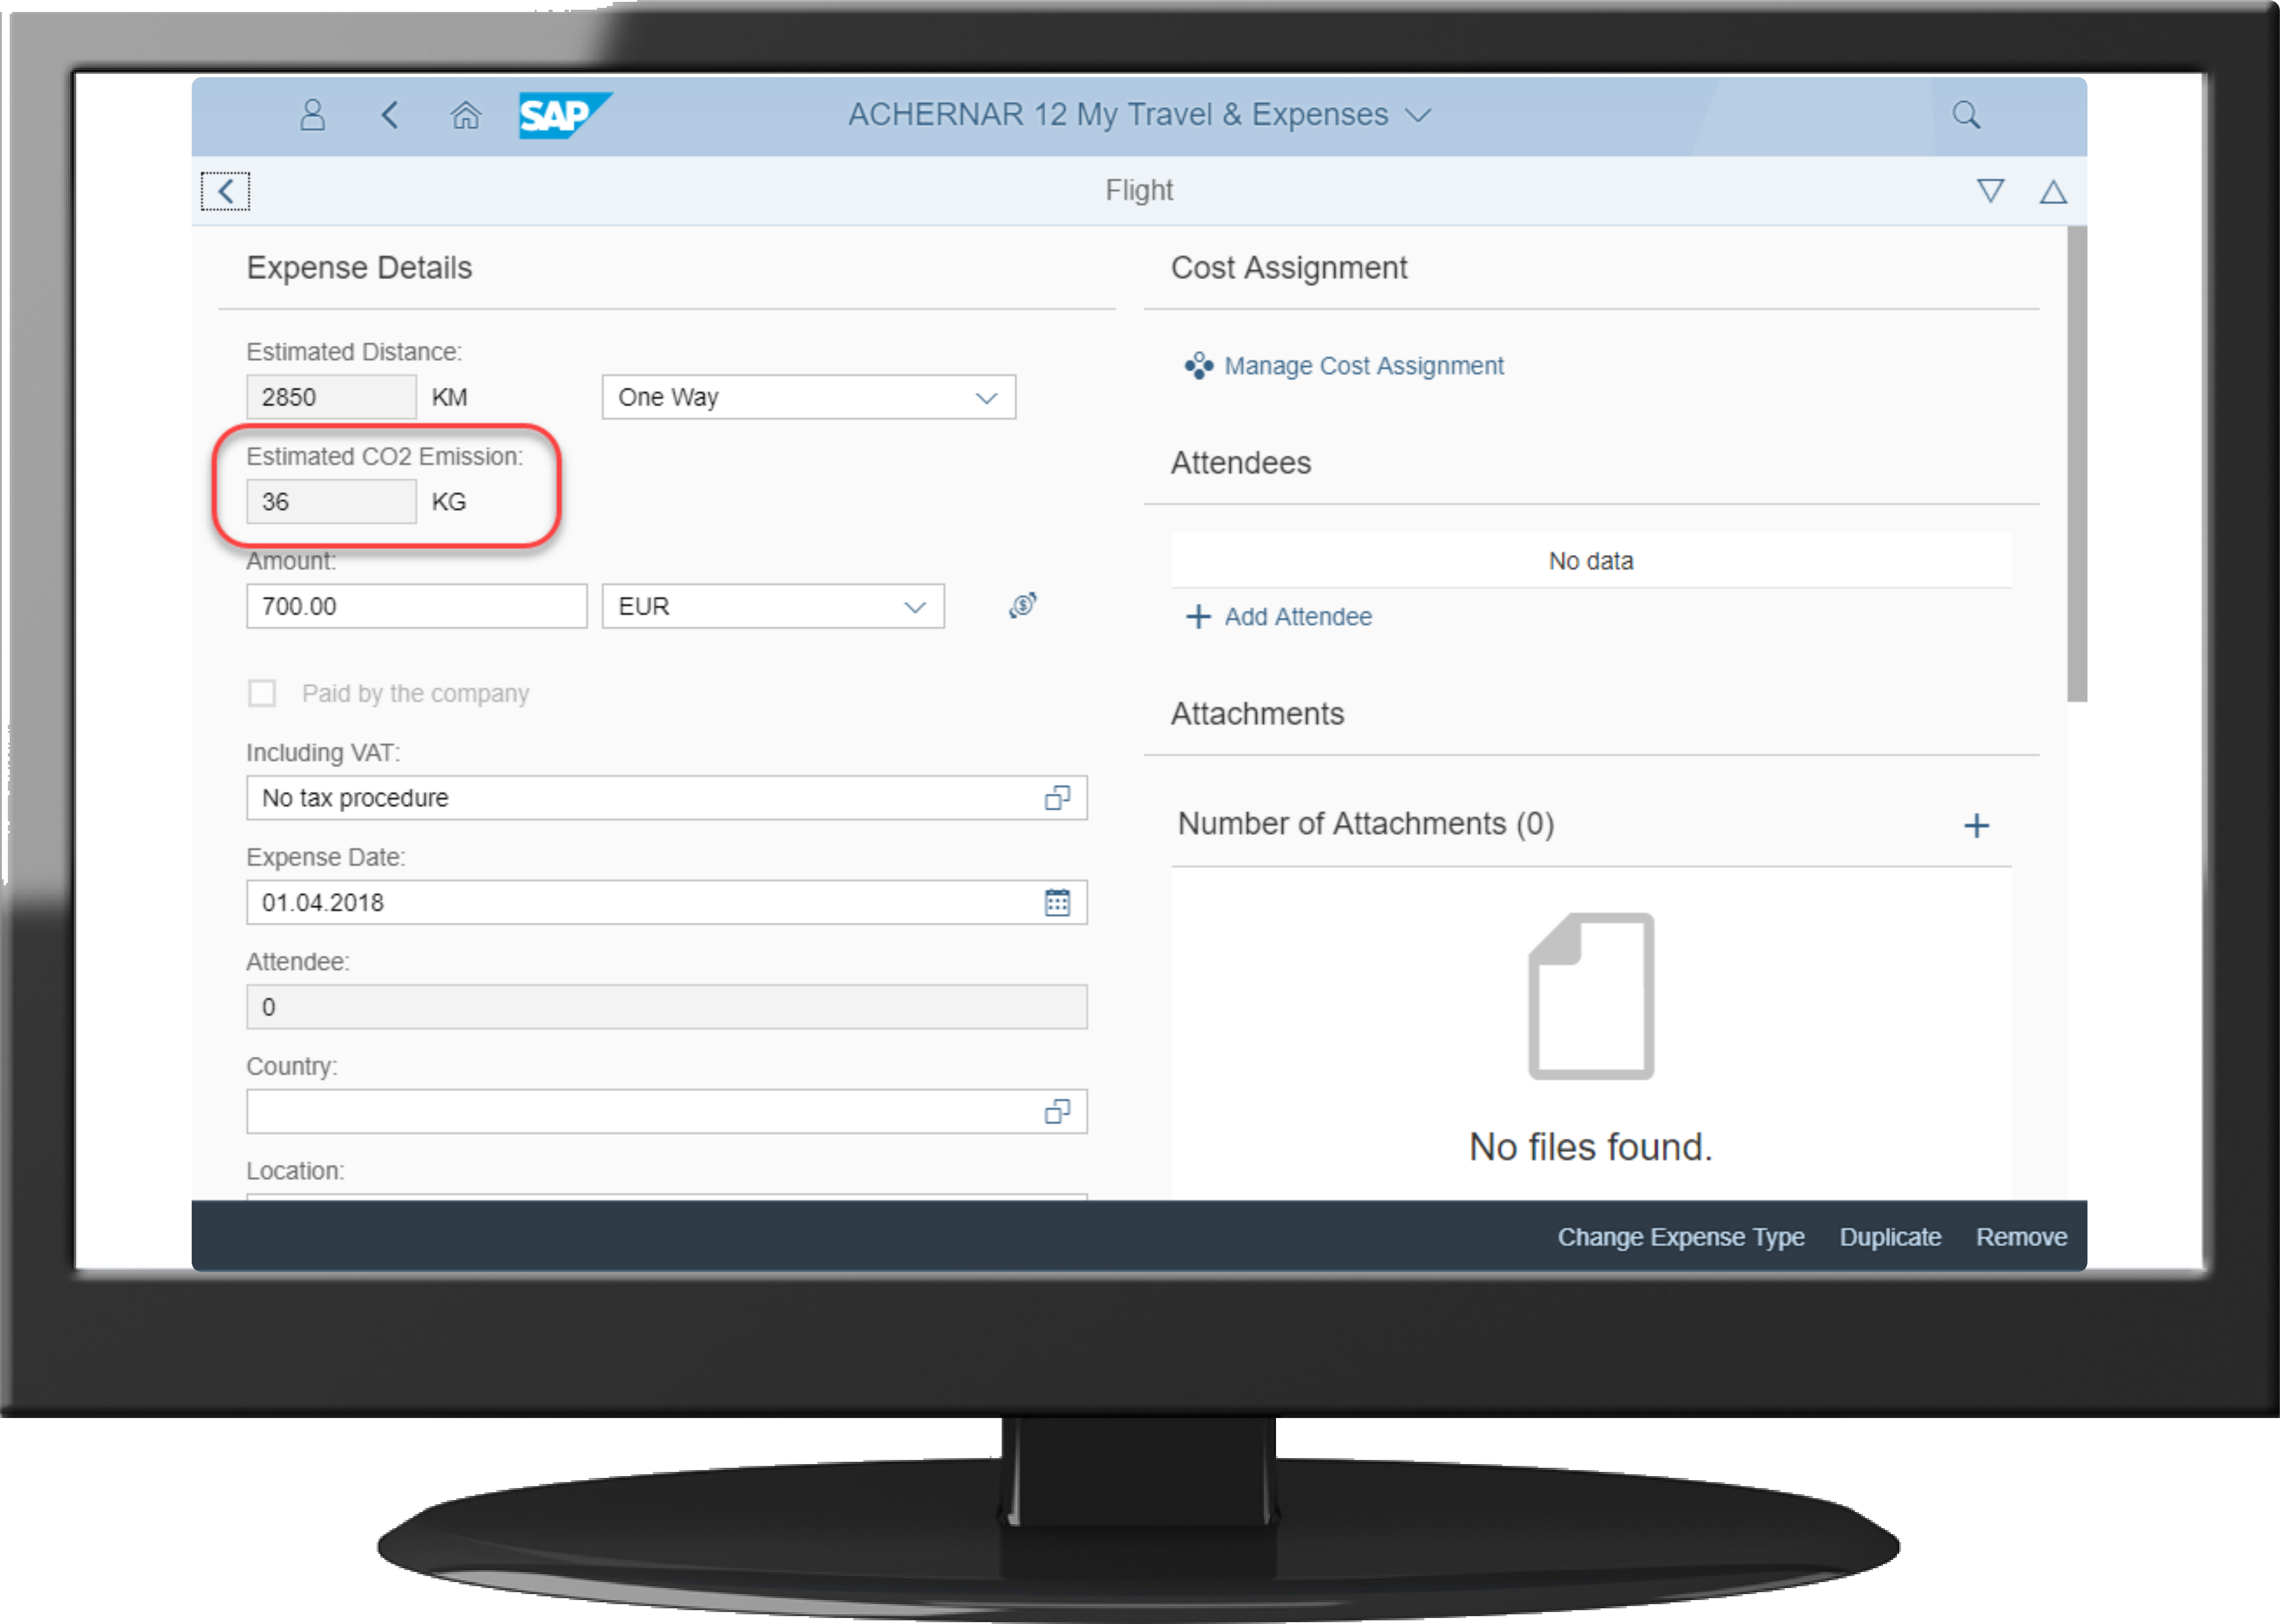Click the Number of Attachments (0) text
Image resolution: width=2280 pixels, height=1624 pixels.
[x=1365, y=824]
